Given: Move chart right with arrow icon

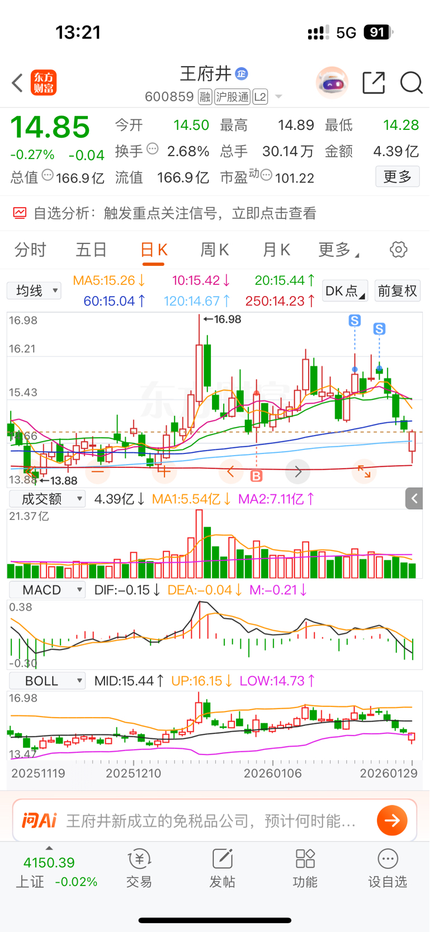Looking at the screenshot, I should [x=297, y=472].
